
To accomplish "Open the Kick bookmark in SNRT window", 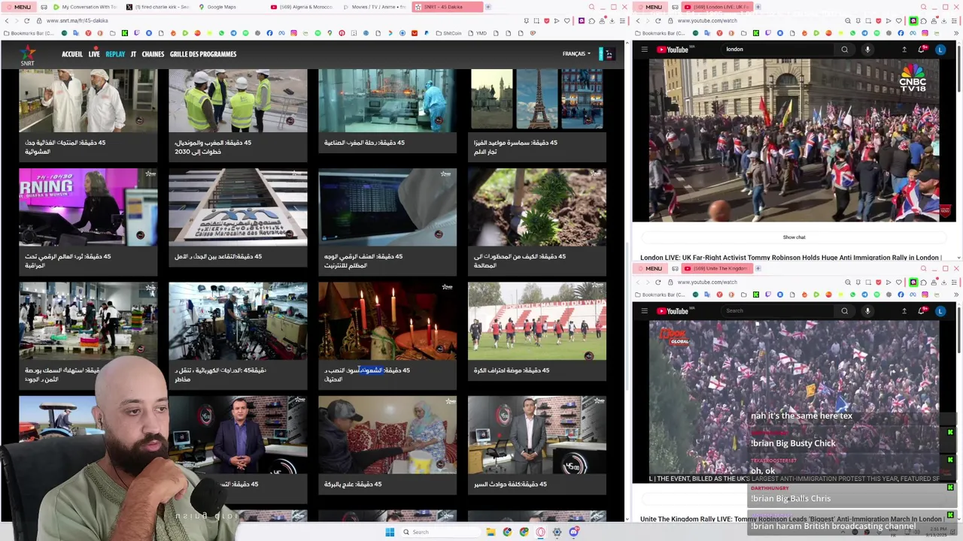I will [125, 33].
